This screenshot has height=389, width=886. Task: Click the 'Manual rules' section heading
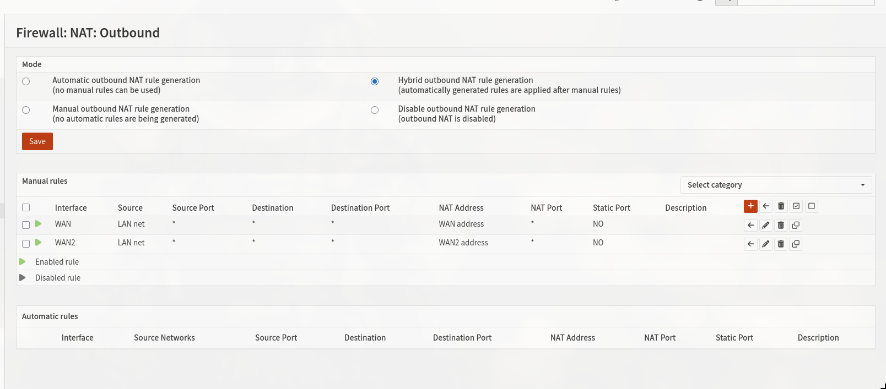point(45,181)
